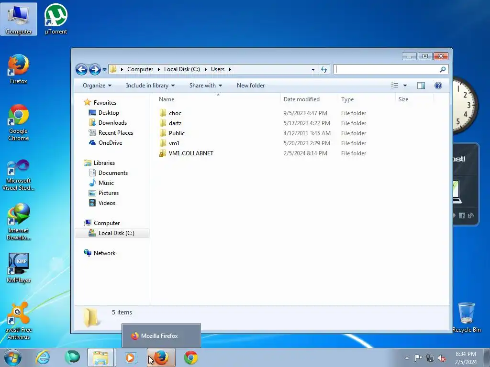Expand the Local Disk (C:) breadcrumb arrow
Screen dimensions: 490x367
click(206, 69)
